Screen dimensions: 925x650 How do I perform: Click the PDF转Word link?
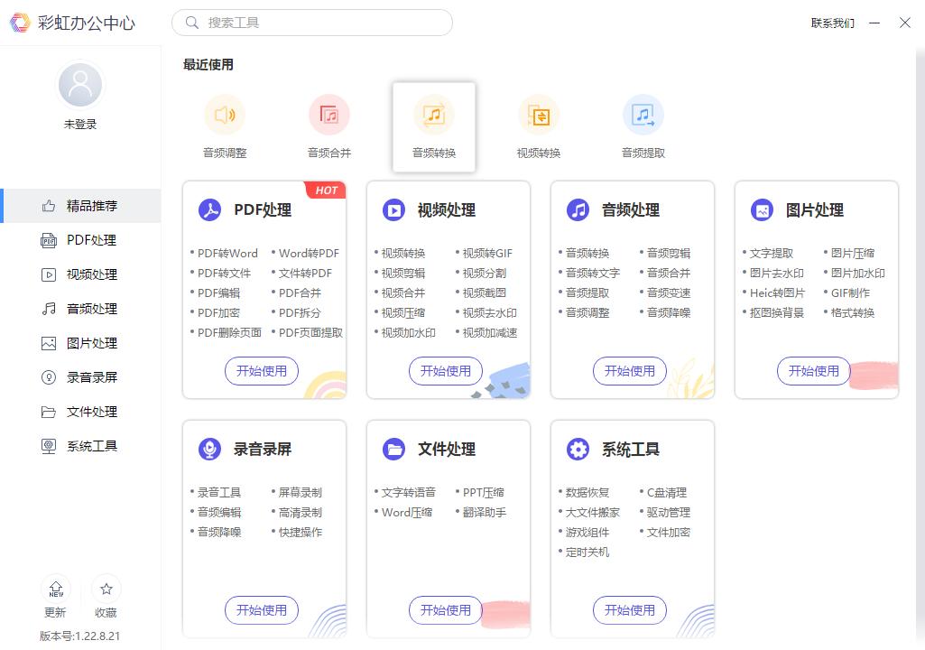click(x=228, y=253)
